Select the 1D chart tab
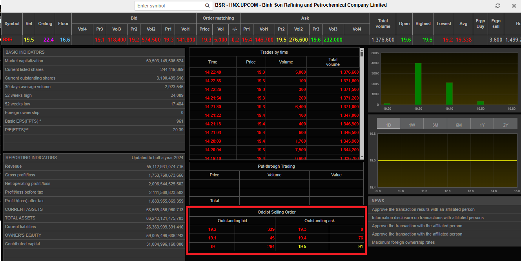The height and width of the screenshot is (261, 521). [388, 125]
